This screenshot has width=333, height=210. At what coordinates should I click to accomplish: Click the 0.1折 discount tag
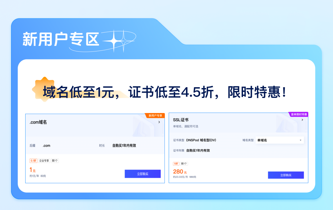(33, 161)
